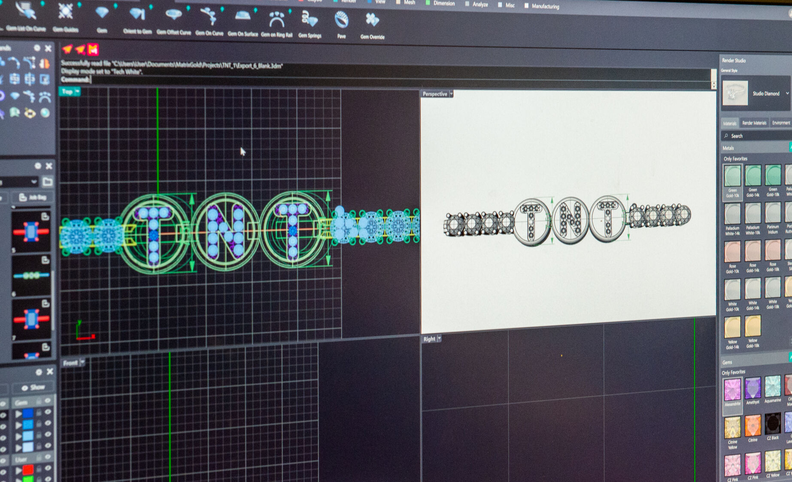
Task: Close the recent commands panel
Action: 49,49
